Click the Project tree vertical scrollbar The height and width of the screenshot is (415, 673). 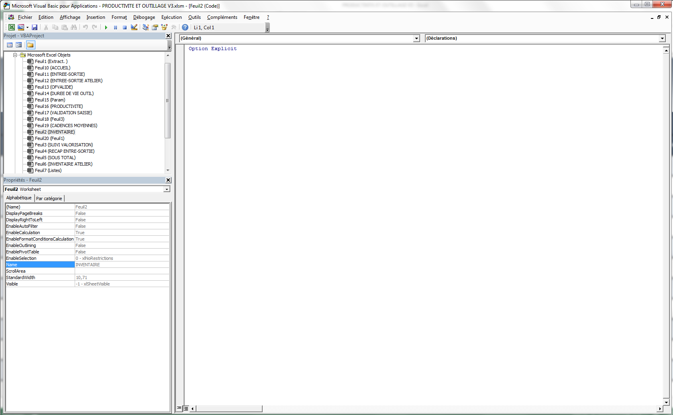tap(168, 100)
